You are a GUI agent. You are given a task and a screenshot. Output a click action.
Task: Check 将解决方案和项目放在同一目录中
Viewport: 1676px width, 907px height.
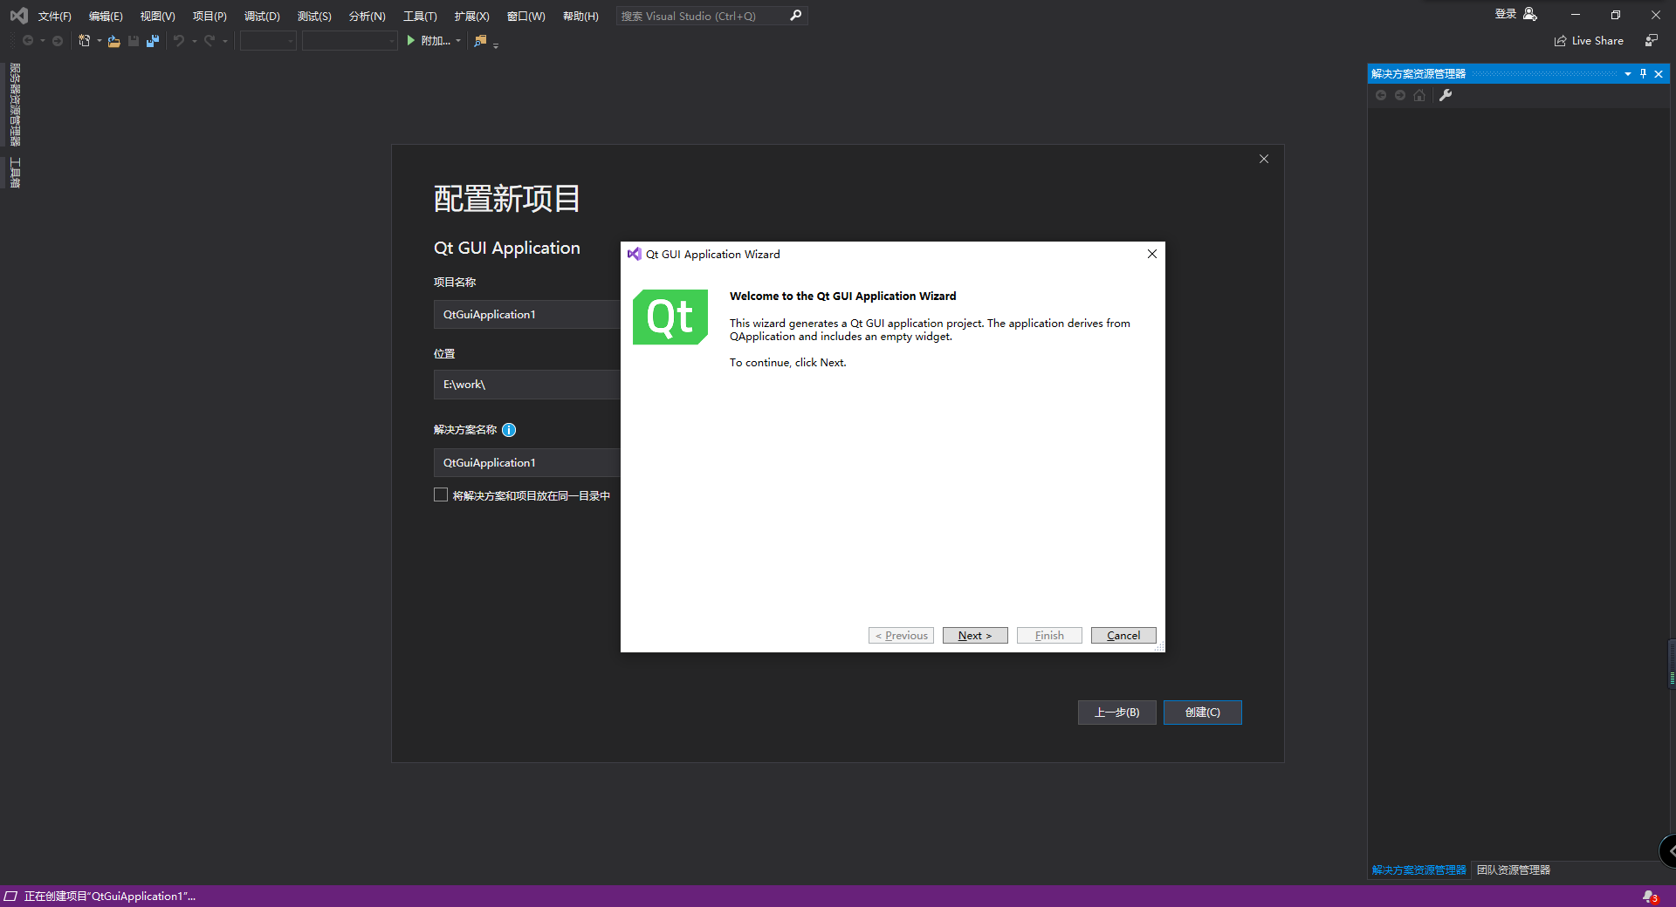441,494
